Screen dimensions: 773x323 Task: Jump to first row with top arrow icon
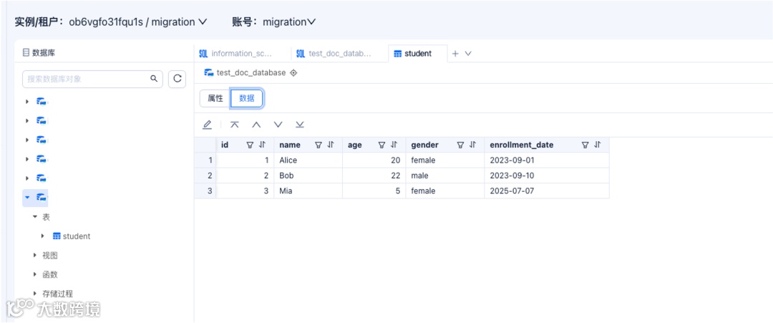point(234,125)
